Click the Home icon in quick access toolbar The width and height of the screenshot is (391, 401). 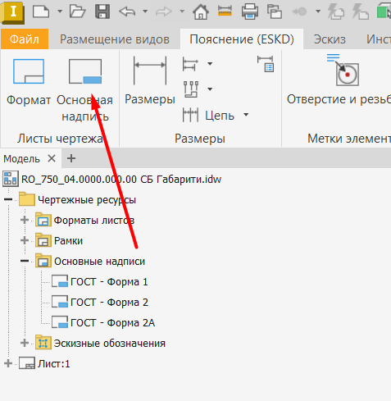coord(201,11)
